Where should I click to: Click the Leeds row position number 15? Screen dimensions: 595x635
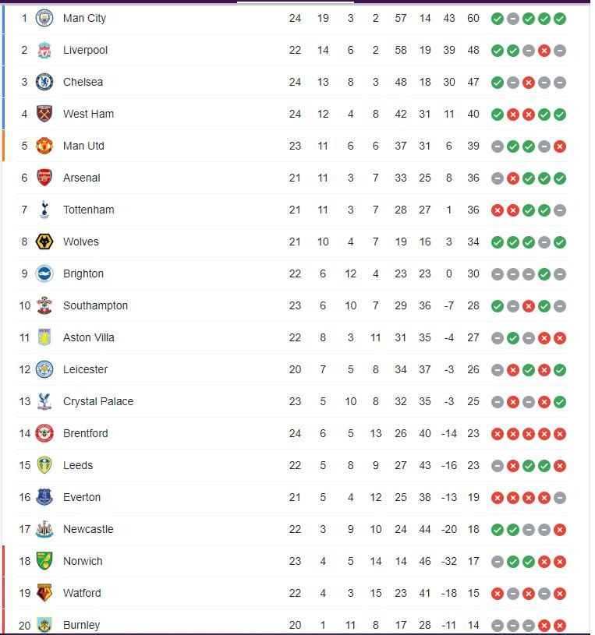25,465
